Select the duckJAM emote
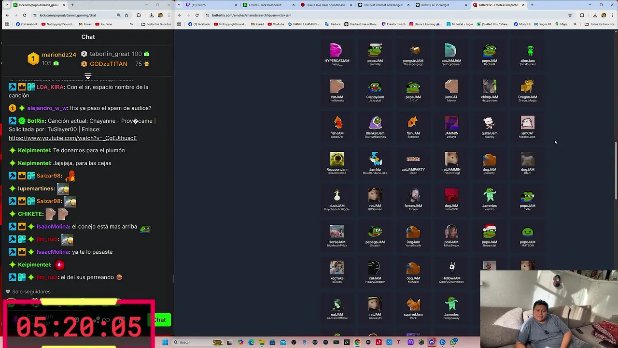The height and width of the screenshot is (348, 618). click(x=337, y=199)
